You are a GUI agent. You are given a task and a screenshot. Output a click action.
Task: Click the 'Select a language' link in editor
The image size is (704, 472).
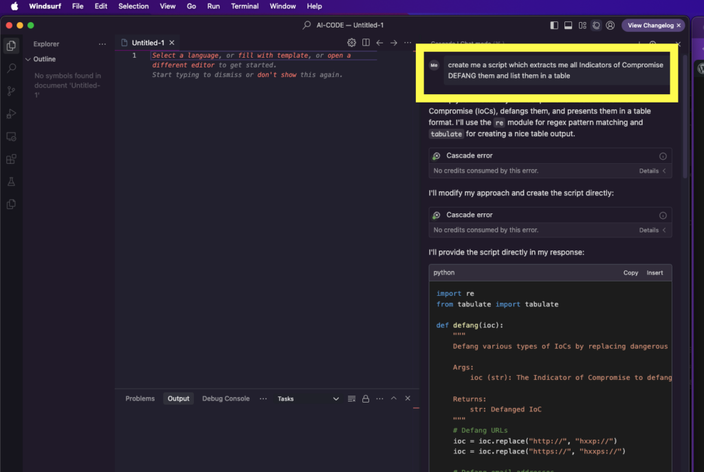coord(186,55)
